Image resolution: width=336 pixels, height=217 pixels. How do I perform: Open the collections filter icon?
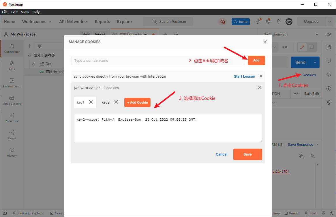click(40, 46)
